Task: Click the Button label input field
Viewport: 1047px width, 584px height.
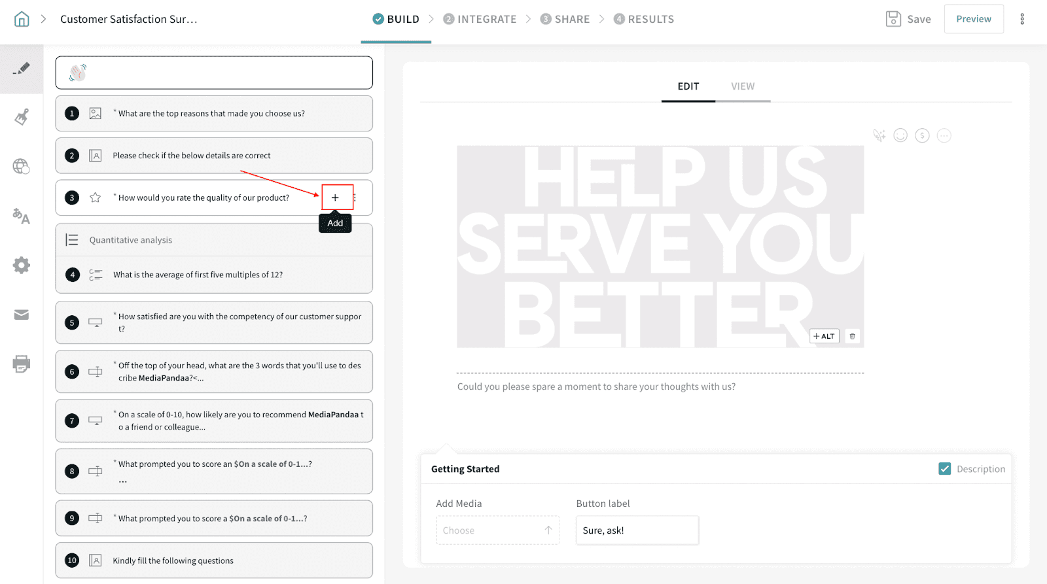Action: tap(637, 530)
